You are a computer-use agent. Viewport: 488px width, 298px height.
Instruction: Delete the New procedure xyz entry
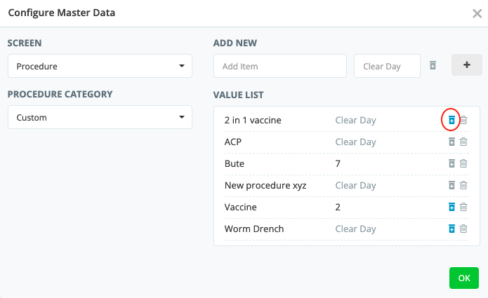(x=463, y=186)
